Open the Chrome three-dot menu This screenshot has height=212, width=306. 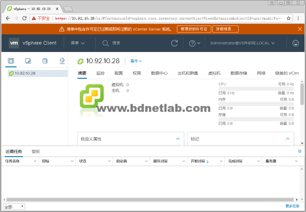pyautogui.click(x=298, y=18)
